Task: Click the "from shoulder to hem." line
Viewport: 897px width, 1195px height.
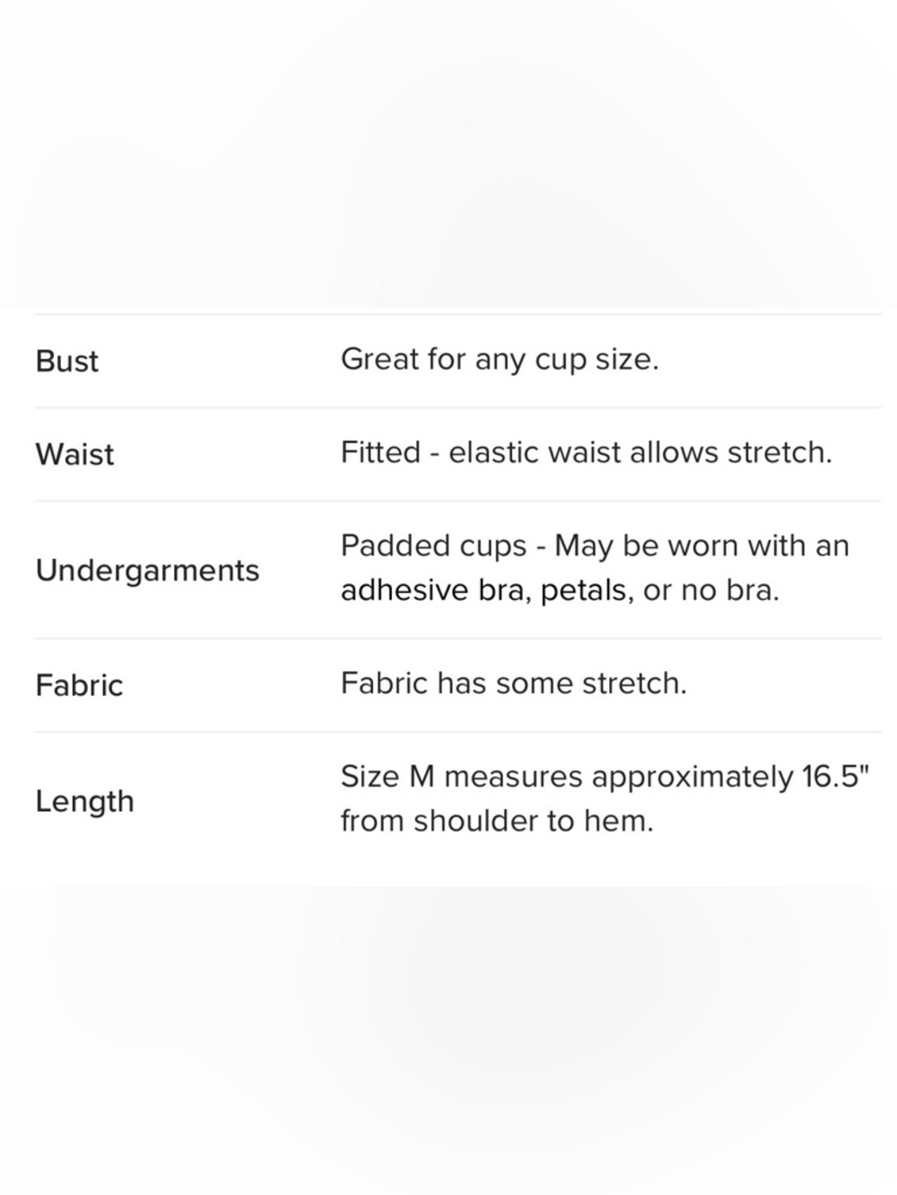Action: [497, 821]
